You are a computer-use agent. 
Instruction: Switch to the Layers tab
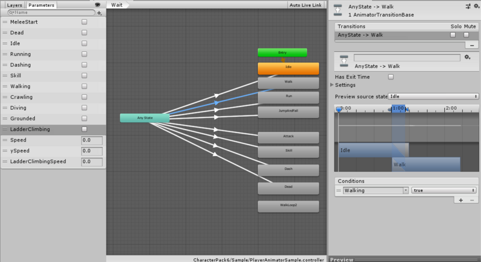coord(14,5)
